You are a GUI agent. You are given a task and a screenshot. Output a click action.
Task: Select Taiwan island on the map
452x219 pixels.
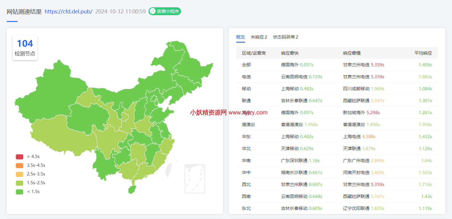click(x=168, y=170)
